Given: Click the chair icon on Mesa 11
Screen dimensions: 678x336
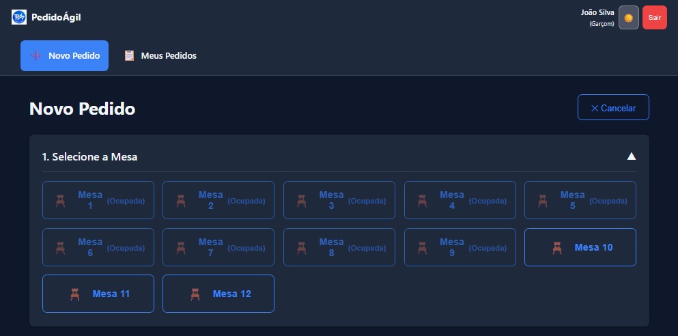Looking at the screenshot, I should point(74,294).
